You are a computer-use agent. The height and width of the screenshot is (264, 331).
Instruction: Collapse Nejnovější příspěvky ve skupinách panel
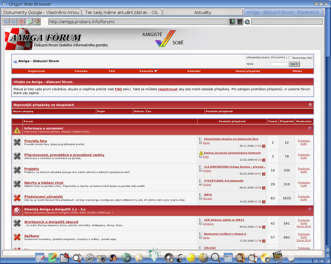pyautogui.click(x=310, y=105)
